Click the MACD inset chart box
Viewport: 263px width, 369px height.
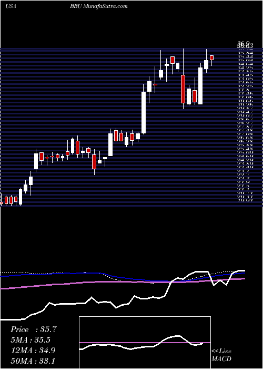click(x=145, y=343)
